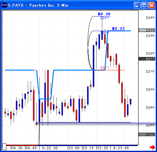The height and width of the screenshot is (152, 157).
Task: Click the 04:45 time axis label
Action: (x=31, y=148)
